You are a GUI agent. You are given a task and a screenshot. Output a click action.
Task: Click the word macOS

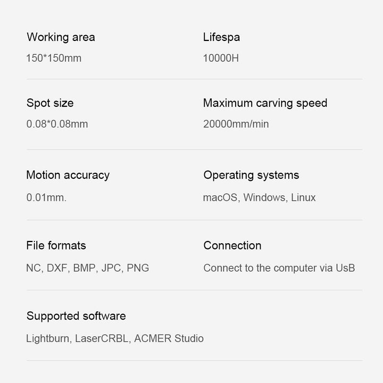(x=220, y=197)
